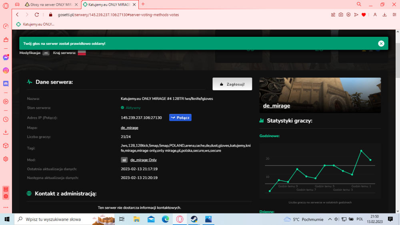This screenshot has width=400, height=225.
Task: Open GX Corner from the tab bar
Action: coord(17,4)
